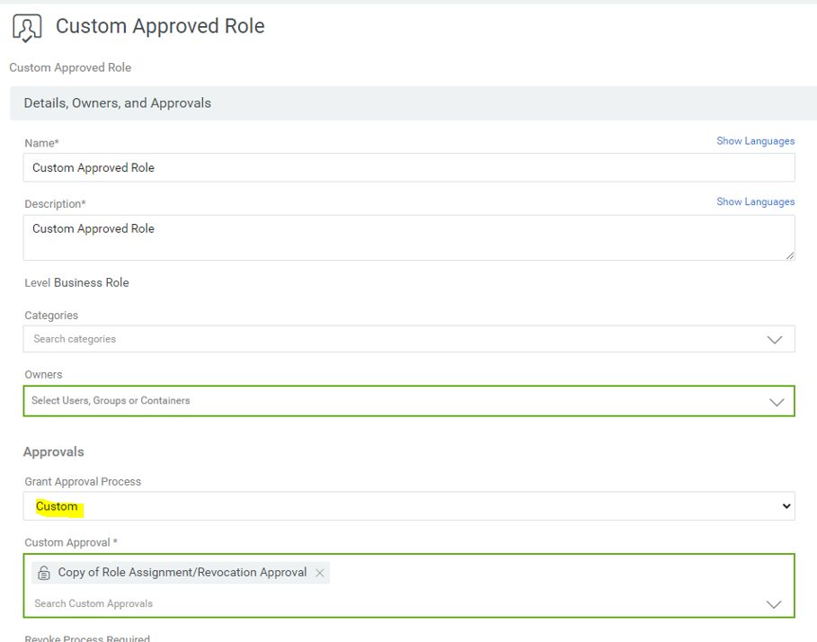Click the Copy of Role Assignment/Revocation Approval label
Viewport: 817px width, 642px height.
click(x=182, y=572)
